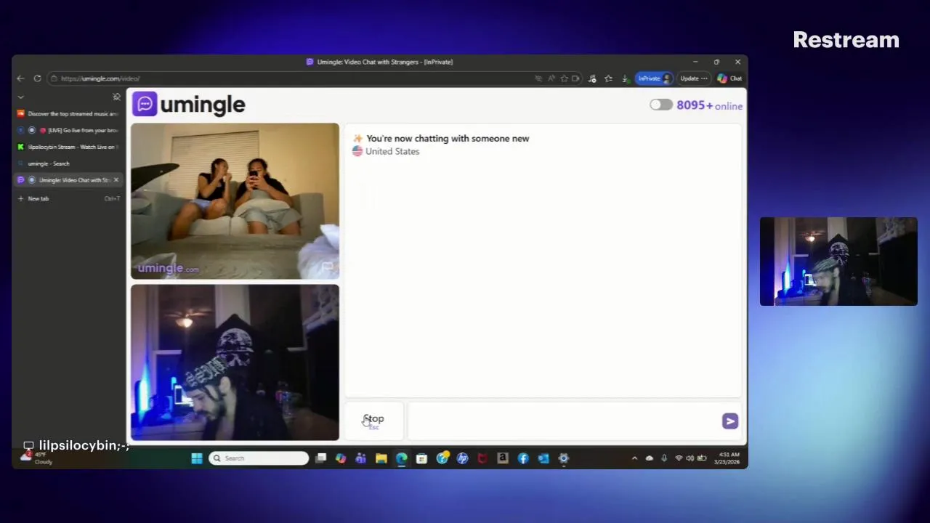
Task: Toggle the switch beside 8095+ online
Action: (660, 105)
